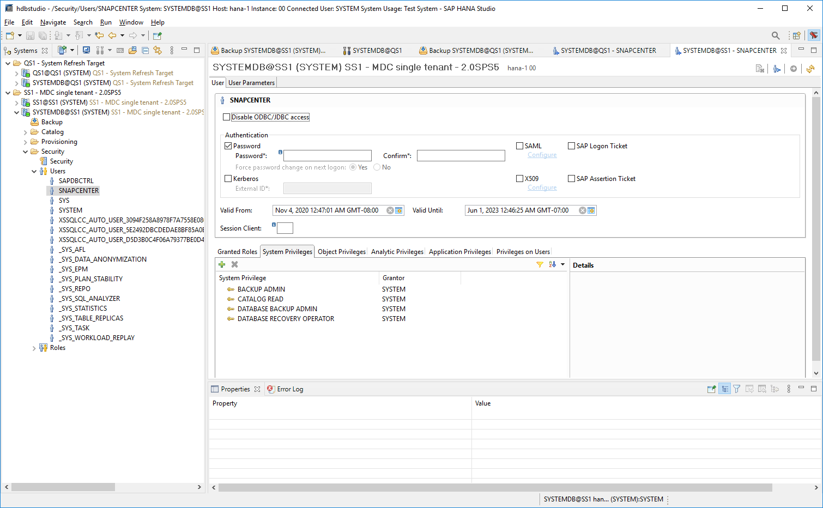Image resolution: width=823 pixels, height=508 pixels.
Task: Click the search magnifier icon in top toolbar
Action: point(775,35)
